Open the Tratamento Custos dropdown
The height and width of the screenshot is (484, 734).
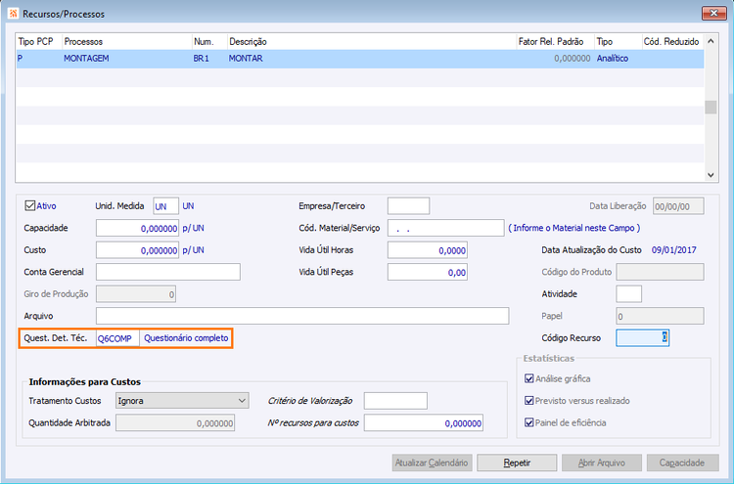182,401
